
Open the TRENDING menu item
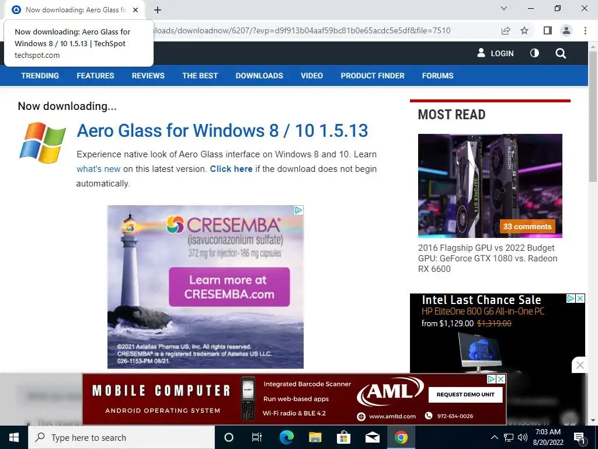[40, 75]
